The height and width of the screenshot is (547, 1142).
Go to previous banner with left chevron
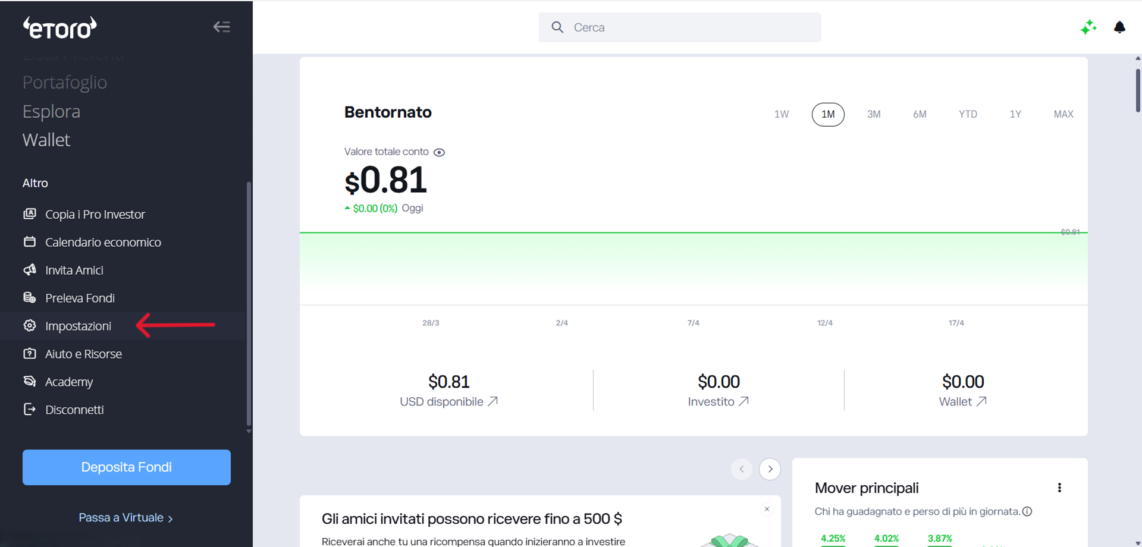pyautogui.click(x=742, y=469)
